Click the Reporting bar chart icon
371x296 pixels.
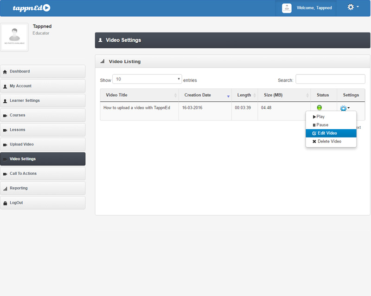[x=5, y=189]
